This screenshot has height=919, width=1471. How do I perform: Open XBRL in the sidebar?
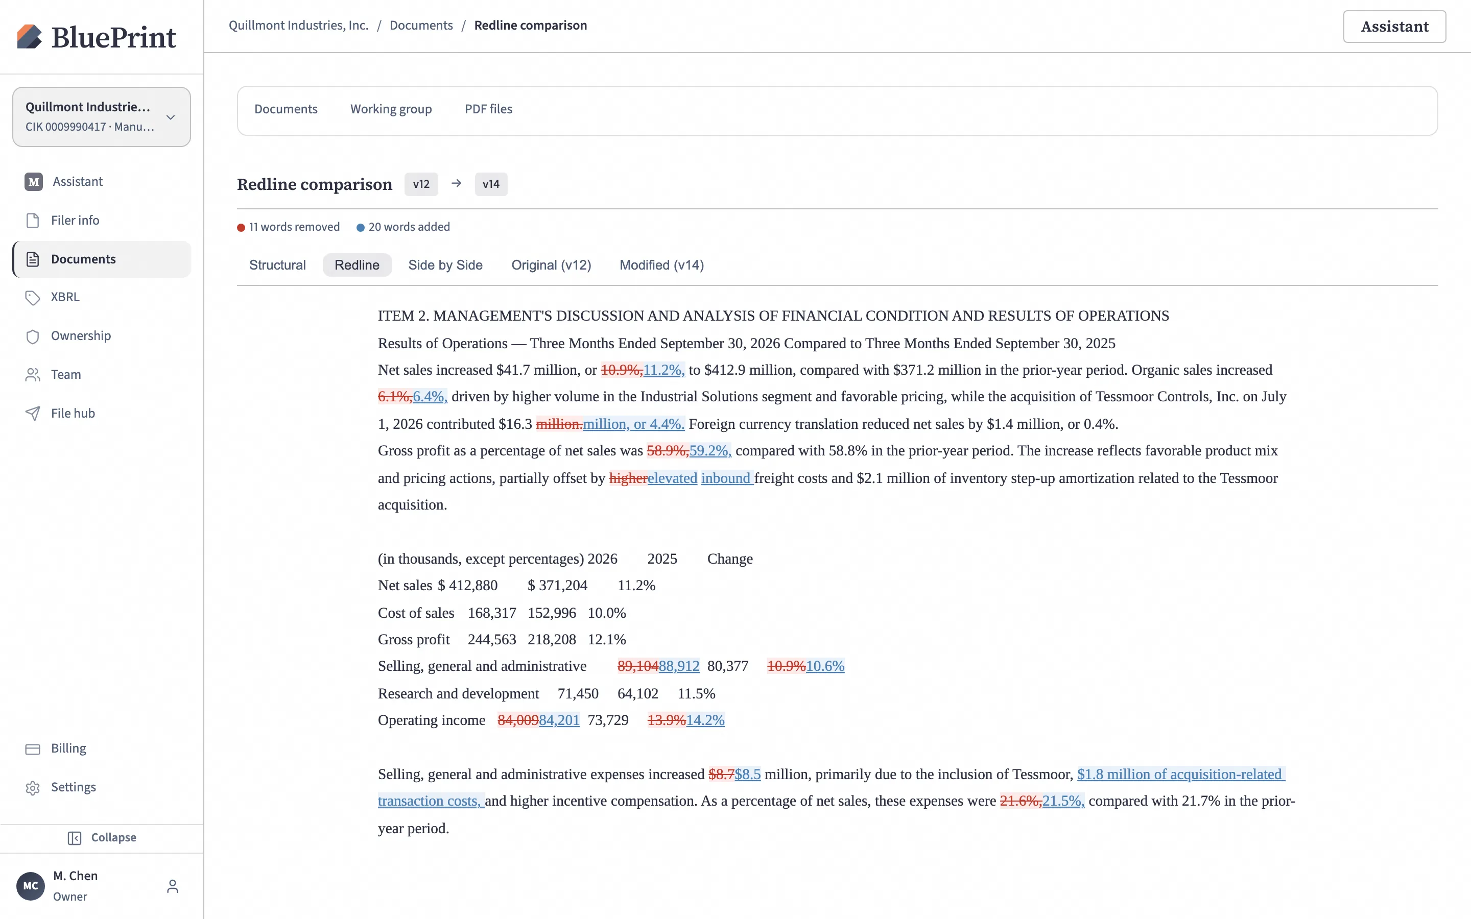point(102,297)
